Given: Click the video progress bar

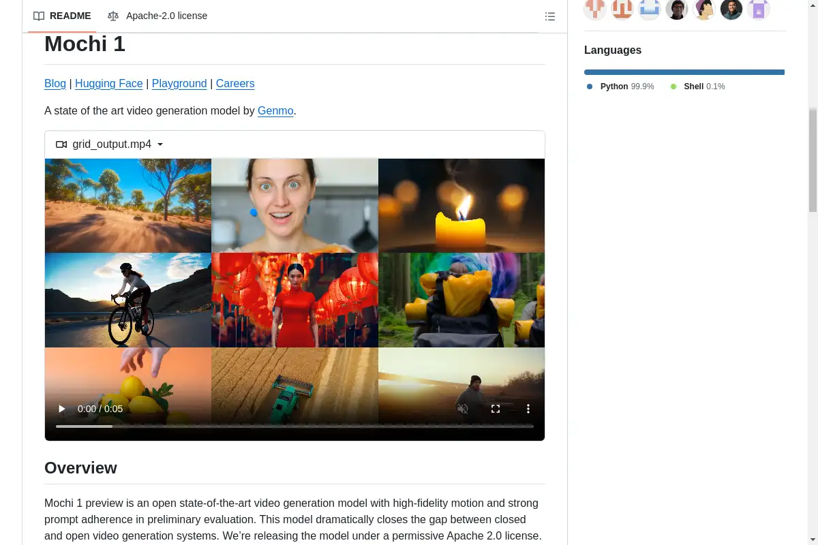Looking at the screenshot, I should (294, 426).
